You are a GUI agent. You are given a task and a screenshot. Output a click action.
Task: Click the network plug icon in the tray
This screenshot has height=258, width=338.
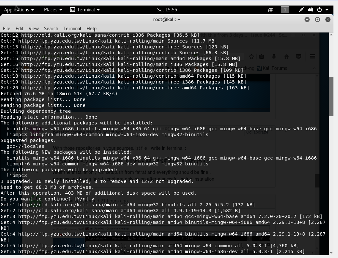[301, 10]
